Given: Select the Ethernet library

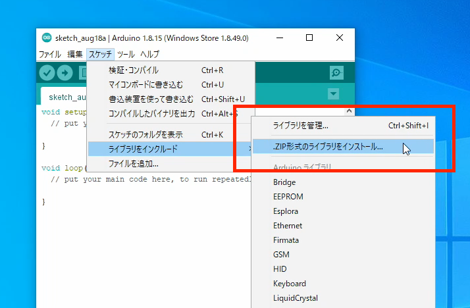Looking at the screenshot, I should (343, 226).
